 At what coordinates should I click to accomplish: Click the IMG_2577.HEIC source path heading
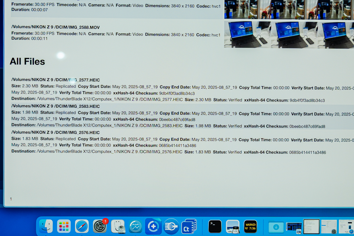(x=56, y=80)
